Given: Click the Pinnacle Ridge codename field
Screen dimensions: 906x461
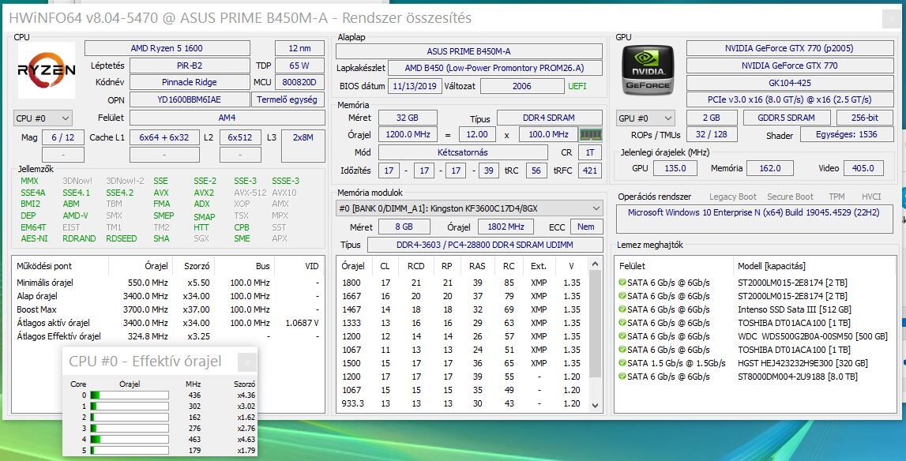Looking at the screenshot, I should tap(190, 82).
